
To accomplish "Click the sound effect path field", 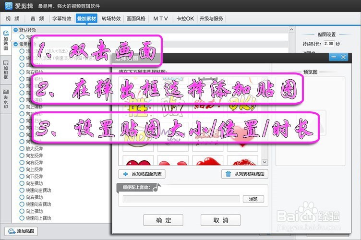I will point(181,199).
